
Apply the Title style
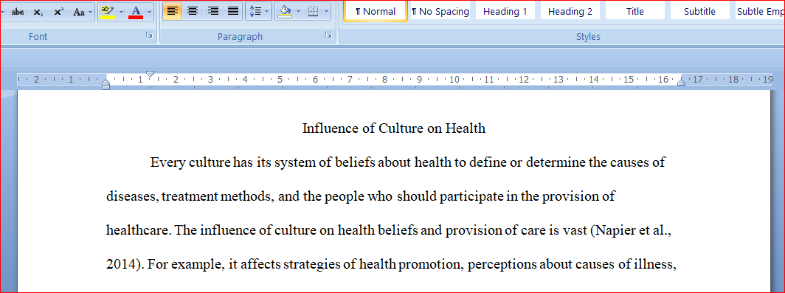point(635,11)
